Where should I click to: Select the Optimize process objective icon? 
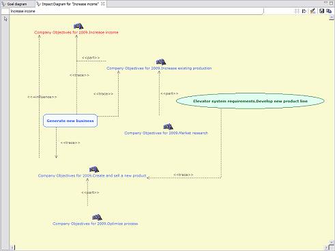[x=97, y=218]
